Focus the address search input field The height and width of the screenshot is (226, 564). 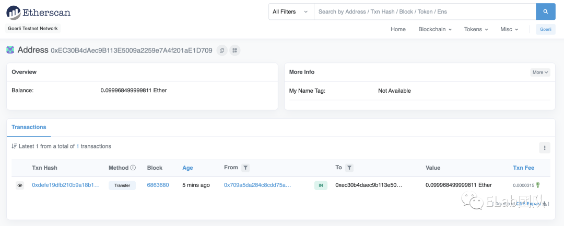tap(424, 11)
